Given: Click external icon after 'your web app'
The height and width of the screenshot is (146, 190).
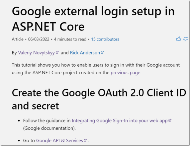Looking at the screenshot, I should [x=170, y=120].
